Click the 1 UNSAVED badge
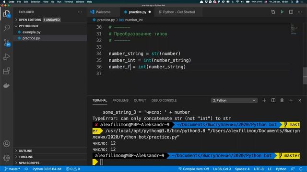The image size is (307, 172). point(52,20)
